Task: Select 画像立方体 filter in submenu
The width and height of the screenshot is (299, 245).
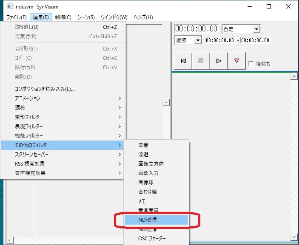Action: [156, 164]
